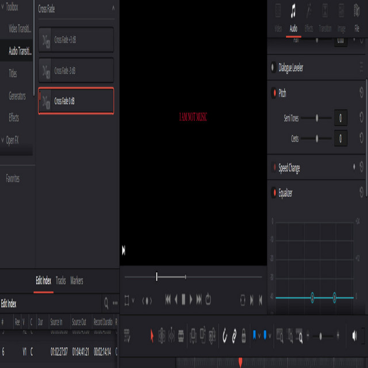
Task: Click the loop playback icon
Action: click(x=208, y=299)
